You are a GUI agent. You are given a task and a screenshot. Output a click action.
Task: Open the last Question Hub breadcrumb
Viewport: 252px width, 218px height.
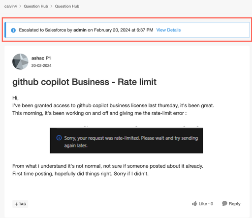pyautogui.click(x=67, y=6)
